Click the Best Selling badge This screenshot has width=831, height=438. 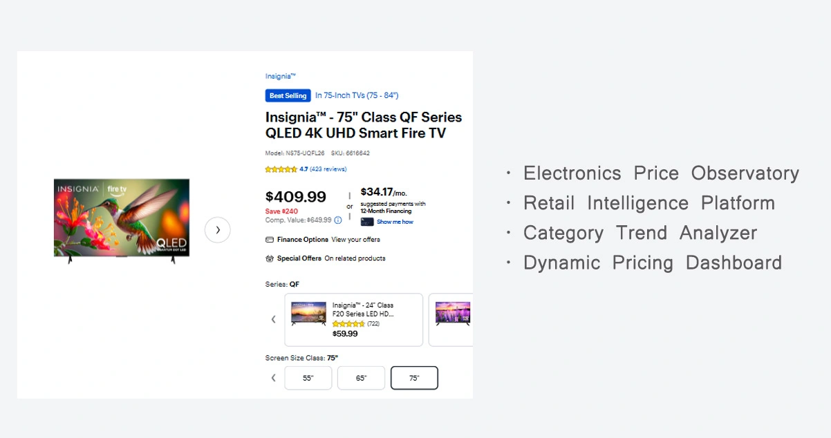click(x=288, y=96)
